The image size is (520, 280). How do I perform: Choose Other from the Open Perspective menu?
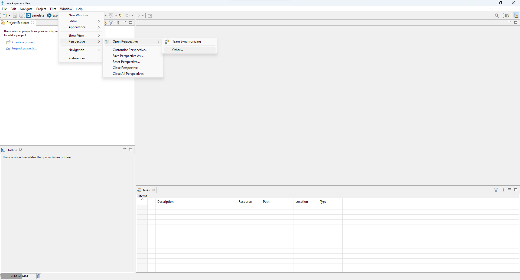[x=177, y=50]
